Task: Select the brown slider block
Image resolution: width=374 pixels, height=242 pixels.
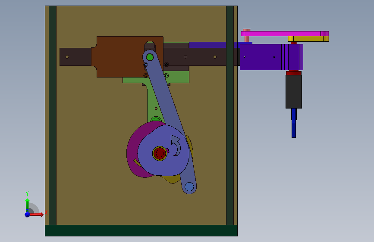Action: coord(119,57)
